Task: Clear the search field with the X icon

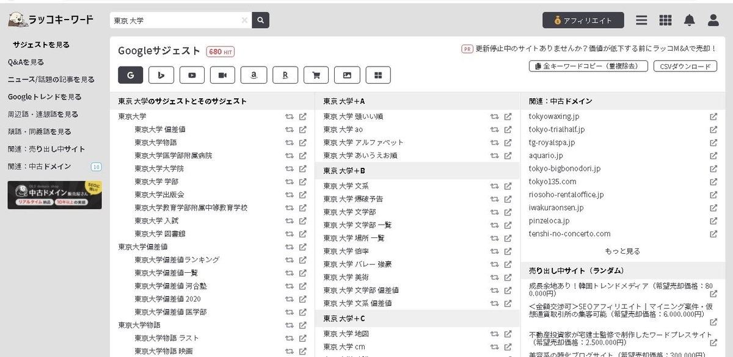Action: pyautogui.click(x=244, y=20)
